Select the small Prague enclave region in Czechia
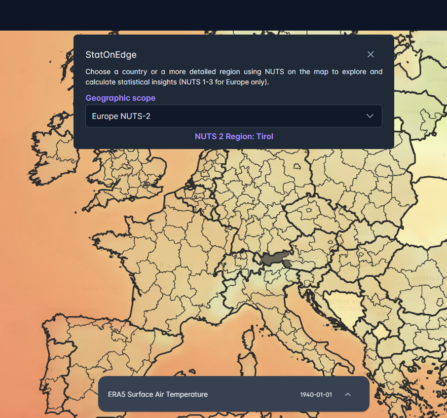The height and width of the screenshot is (418, 447). pos(309,210)
